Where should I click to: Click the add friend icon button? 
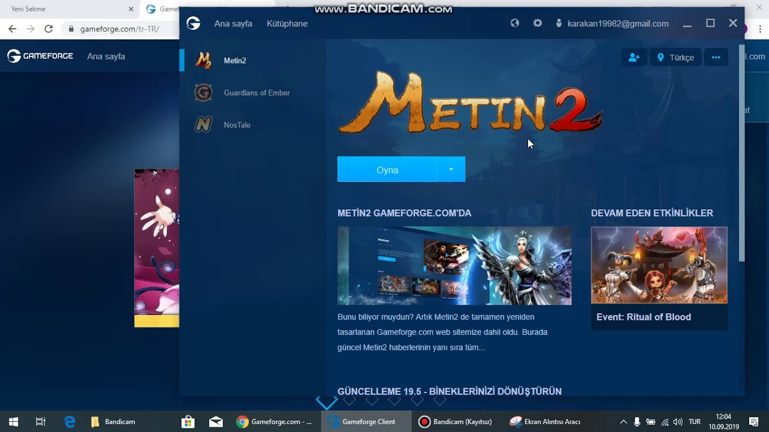[x=634, y=58]
